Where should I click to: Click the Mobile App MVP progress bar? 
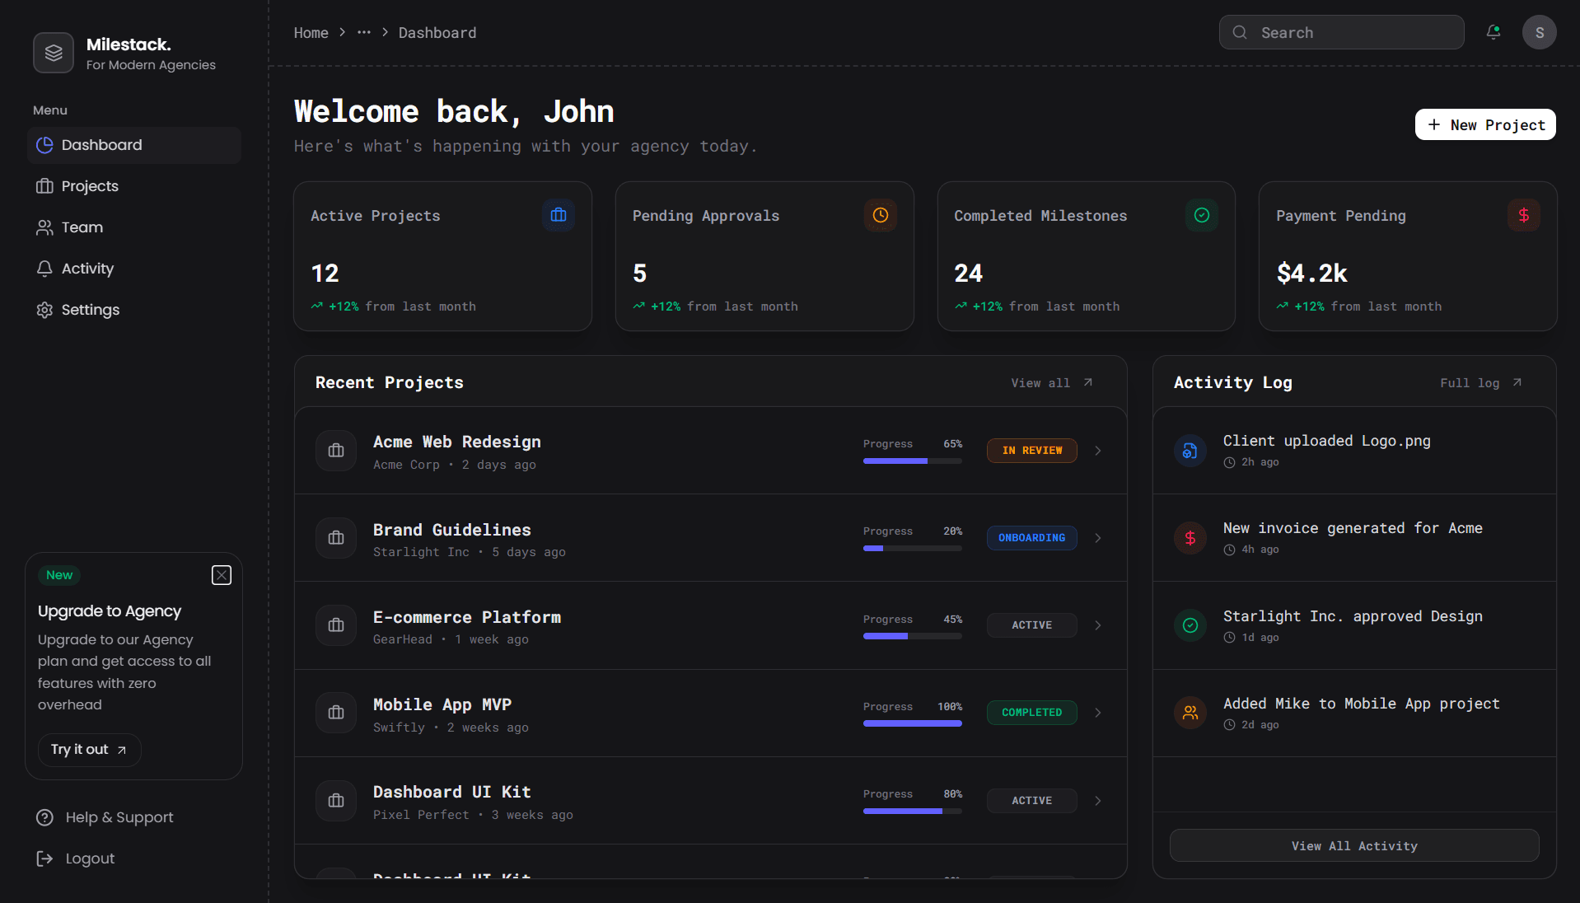(x=913, y=723)
